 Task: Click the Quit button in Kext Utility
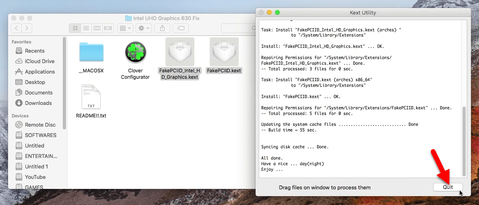[x=448, y=187]
